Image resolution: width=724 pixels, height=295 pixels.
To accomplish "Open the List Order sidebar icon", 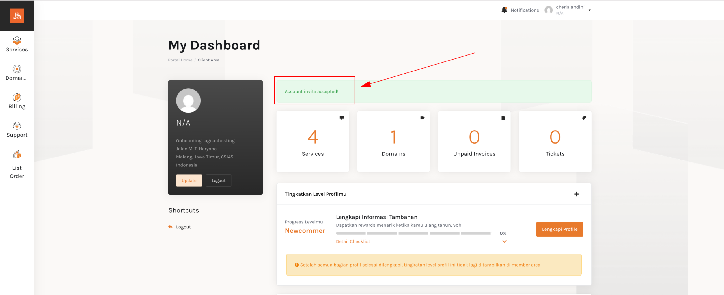I will click(17, 155).
